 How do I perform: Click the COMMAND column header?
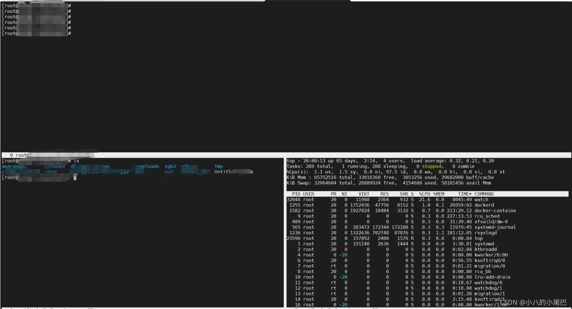pyautogui.click(x=484, y=194)
